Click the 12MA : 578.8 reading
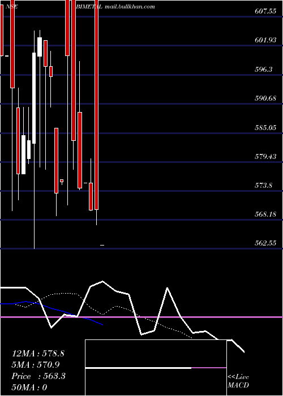Screen dimensions: 283x396 pos(38,354)
